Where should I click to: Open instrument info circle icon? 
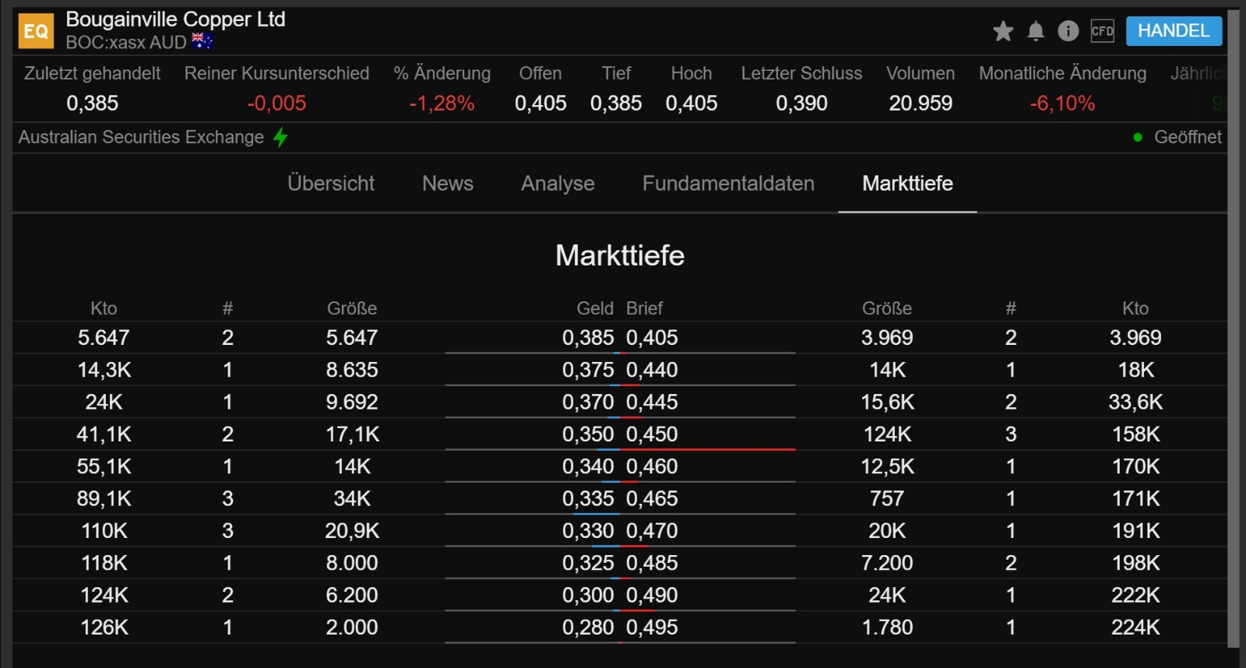pos(1068,31)
